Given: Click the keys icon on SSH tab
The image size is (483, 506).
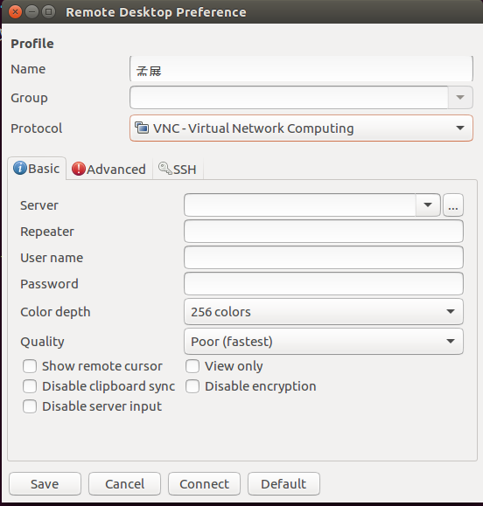Looking at the screenshot, I should point(165,169).
